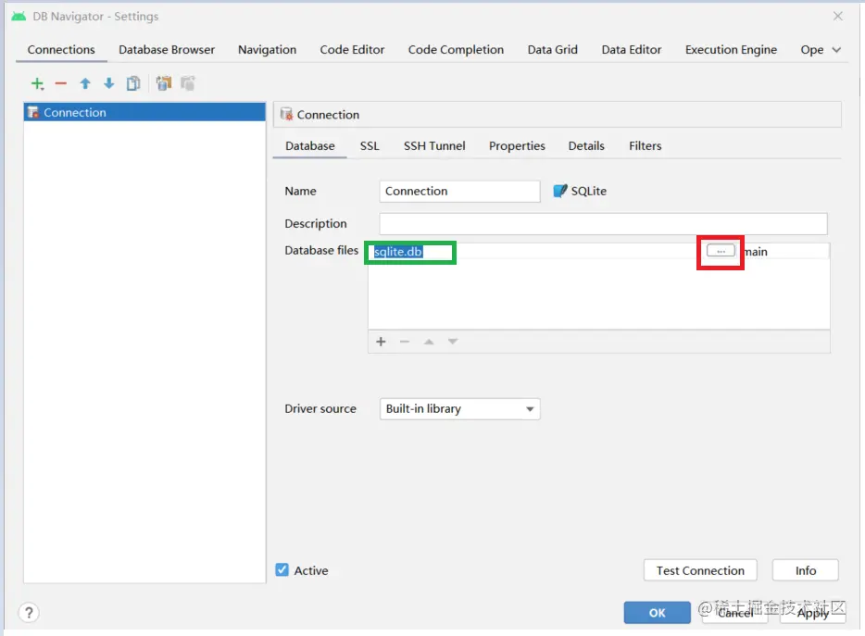Move database file up triangle
Image resolution: width=865 pixels, height=636 pixels.
coord(429,342)
